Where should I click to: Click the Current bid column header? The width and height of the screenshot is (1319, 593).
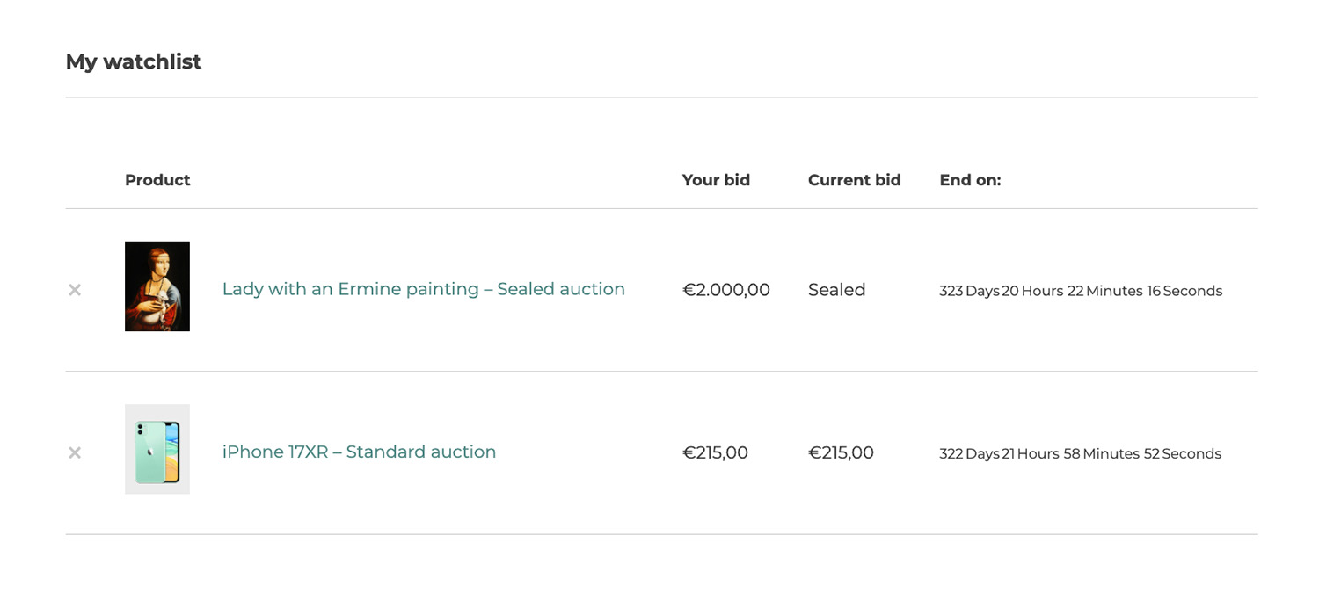[x=854, y=180]
